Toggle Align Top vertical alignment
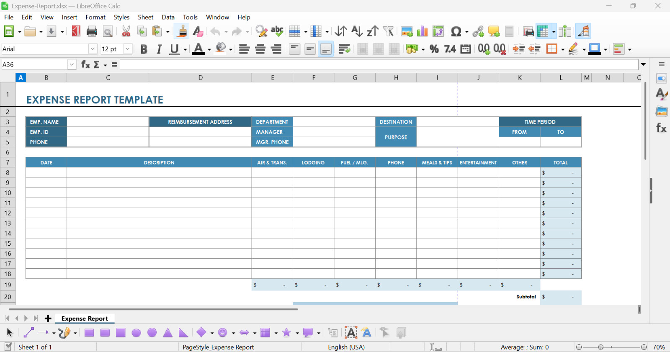 (x=295, y=49)
